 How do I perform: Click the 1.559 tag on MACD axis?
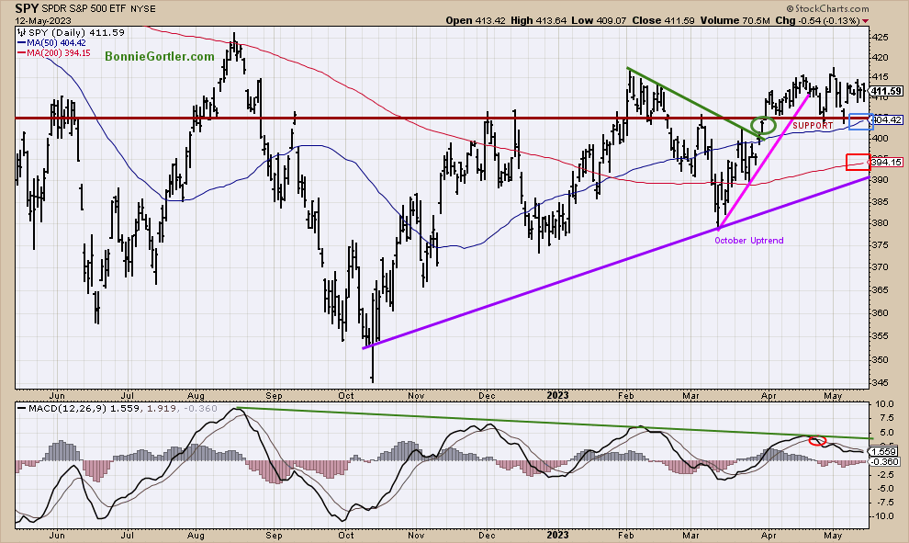click(884, 451)
